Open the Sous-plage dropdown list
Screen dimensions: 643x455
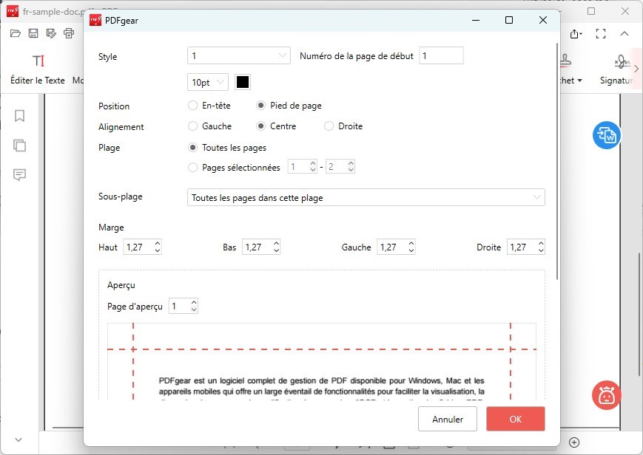[x=366, y=198]
